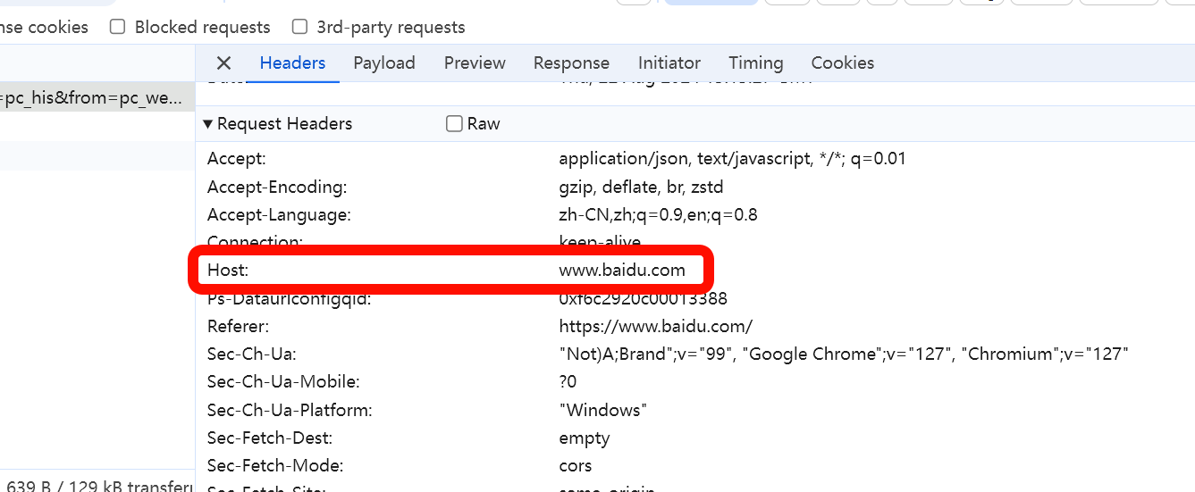Open the Cookies tab
This screenshot has width=1195, height=492.
843,63
